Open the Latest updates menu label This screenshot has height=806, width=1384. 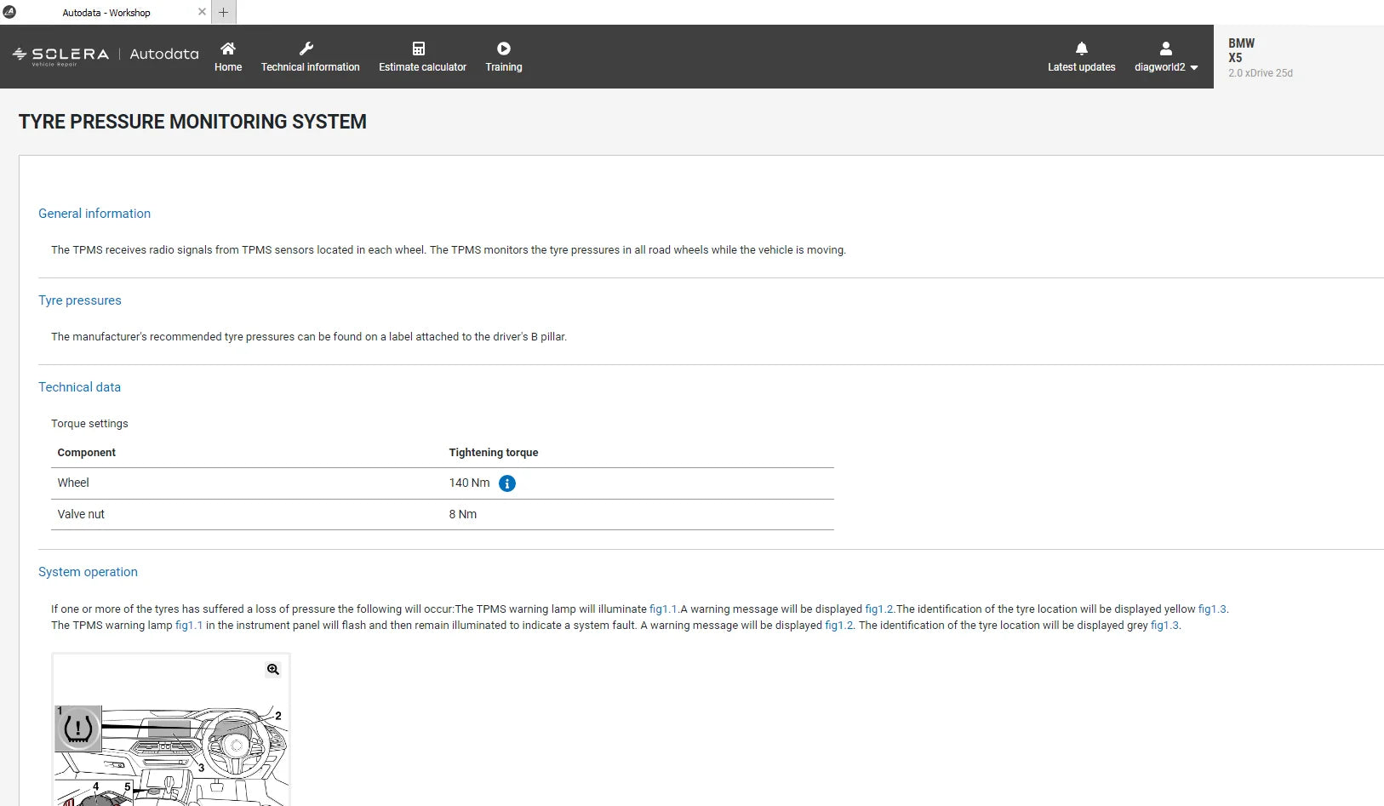pos(1081,67)
